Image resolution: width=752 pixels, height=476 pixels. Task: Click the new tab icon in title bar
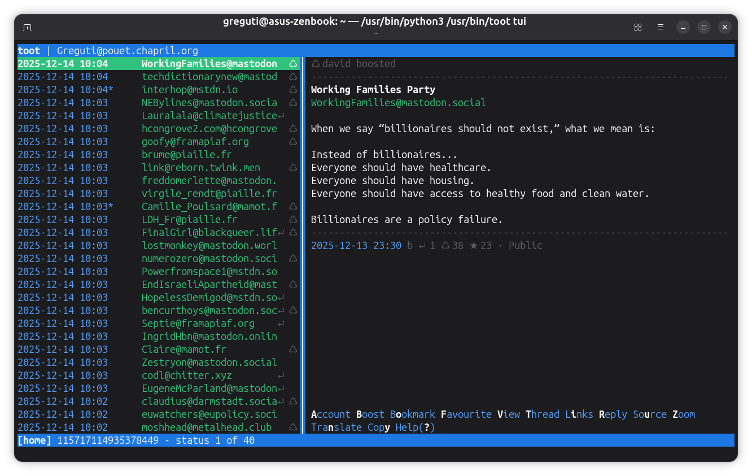27,27
